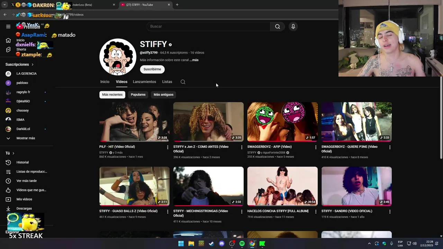Open options menu for COMO ANTES video
This screenshot has width=443, height=249.
242,147
